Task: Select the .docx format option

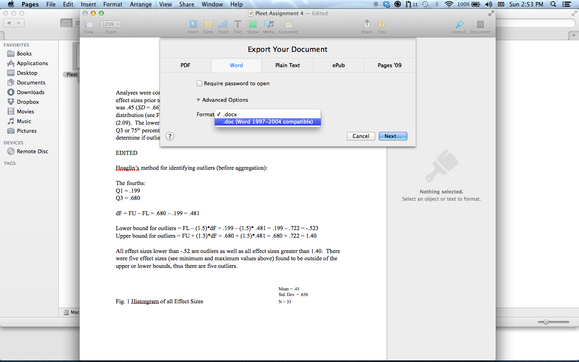Action: pos(230,114)
